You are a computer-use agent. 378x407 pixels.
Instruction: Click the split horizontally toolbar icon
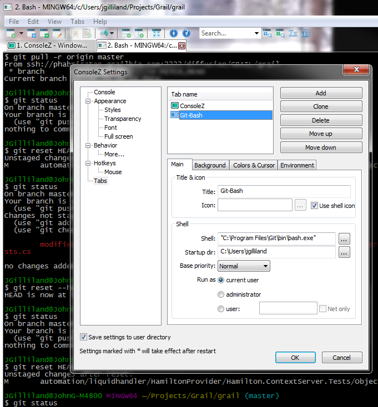(x=127, y=33)
